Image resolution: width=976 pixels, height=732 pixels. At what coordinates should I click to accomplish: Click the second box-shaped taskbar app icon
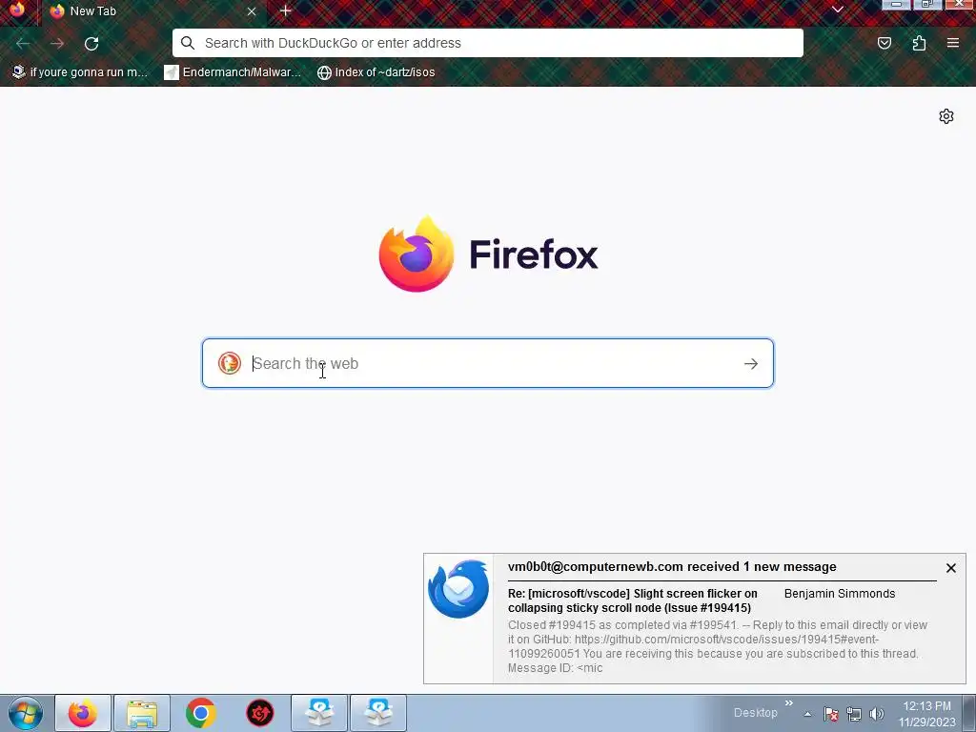pyautogui.click(x=377, y=713)
